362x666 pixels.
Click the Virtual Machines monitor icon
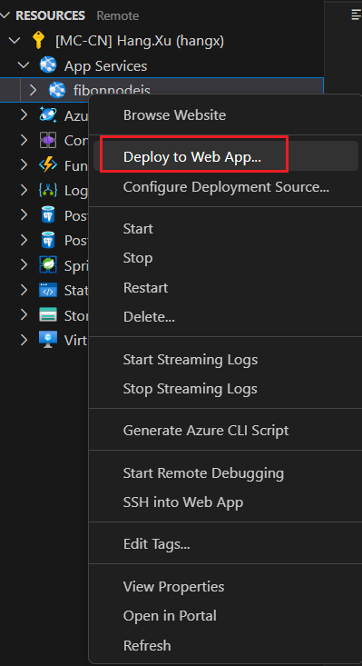tap(48, 340)
